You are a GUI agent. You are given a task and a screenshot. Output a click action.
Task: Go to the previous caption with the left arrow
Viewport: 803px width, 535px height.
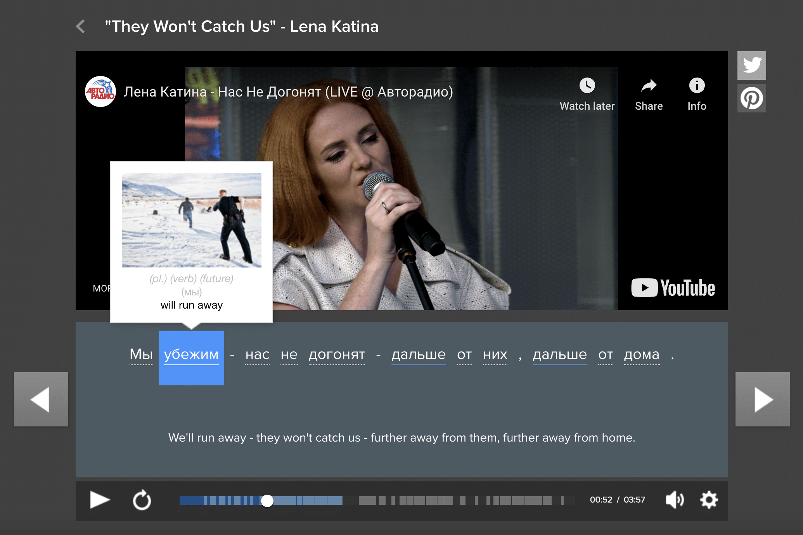pos(41,399)
